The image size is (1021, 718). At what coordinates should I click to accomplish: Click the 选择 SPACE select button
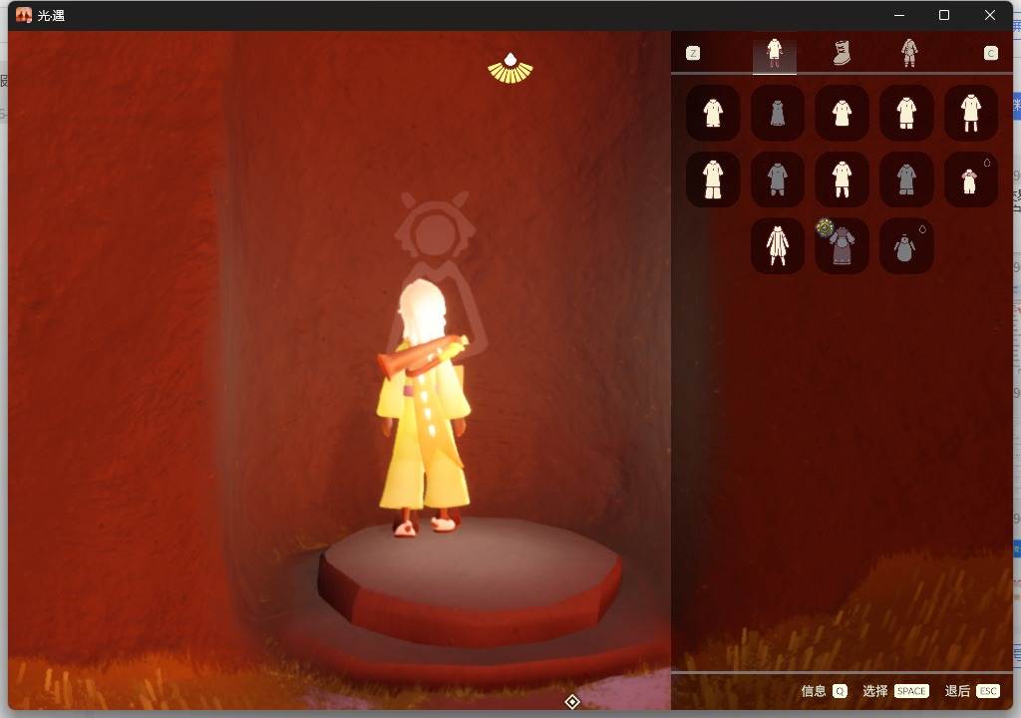[x=895, y=691]
